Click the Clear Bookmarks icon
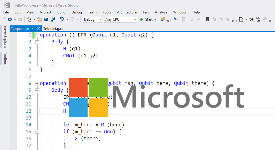 (x=227, y=19)
